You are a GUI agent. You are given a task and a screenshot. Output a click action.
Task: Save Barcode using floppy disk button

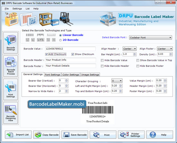coord(75,135)
